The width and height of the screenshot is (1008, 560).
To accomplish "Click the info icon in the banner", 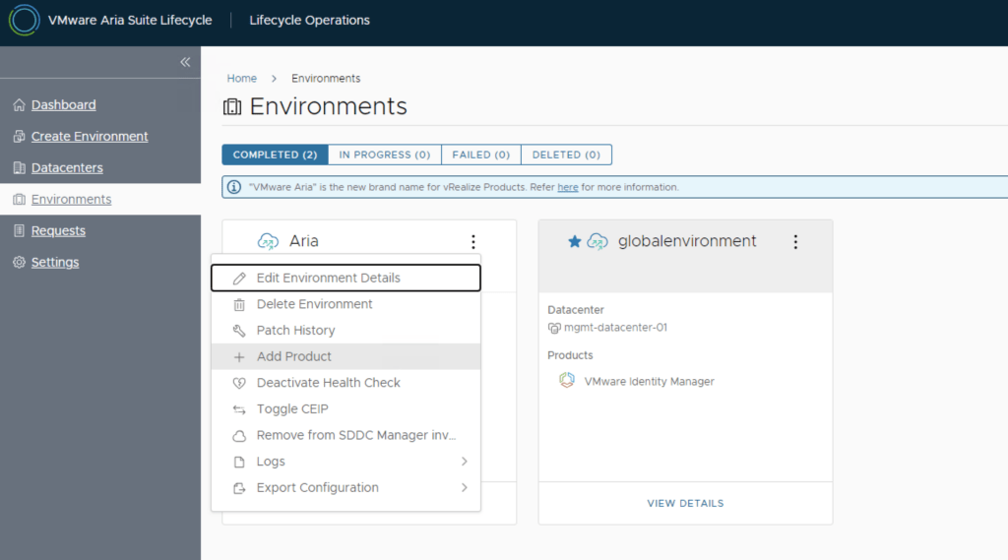I will 234,187.
